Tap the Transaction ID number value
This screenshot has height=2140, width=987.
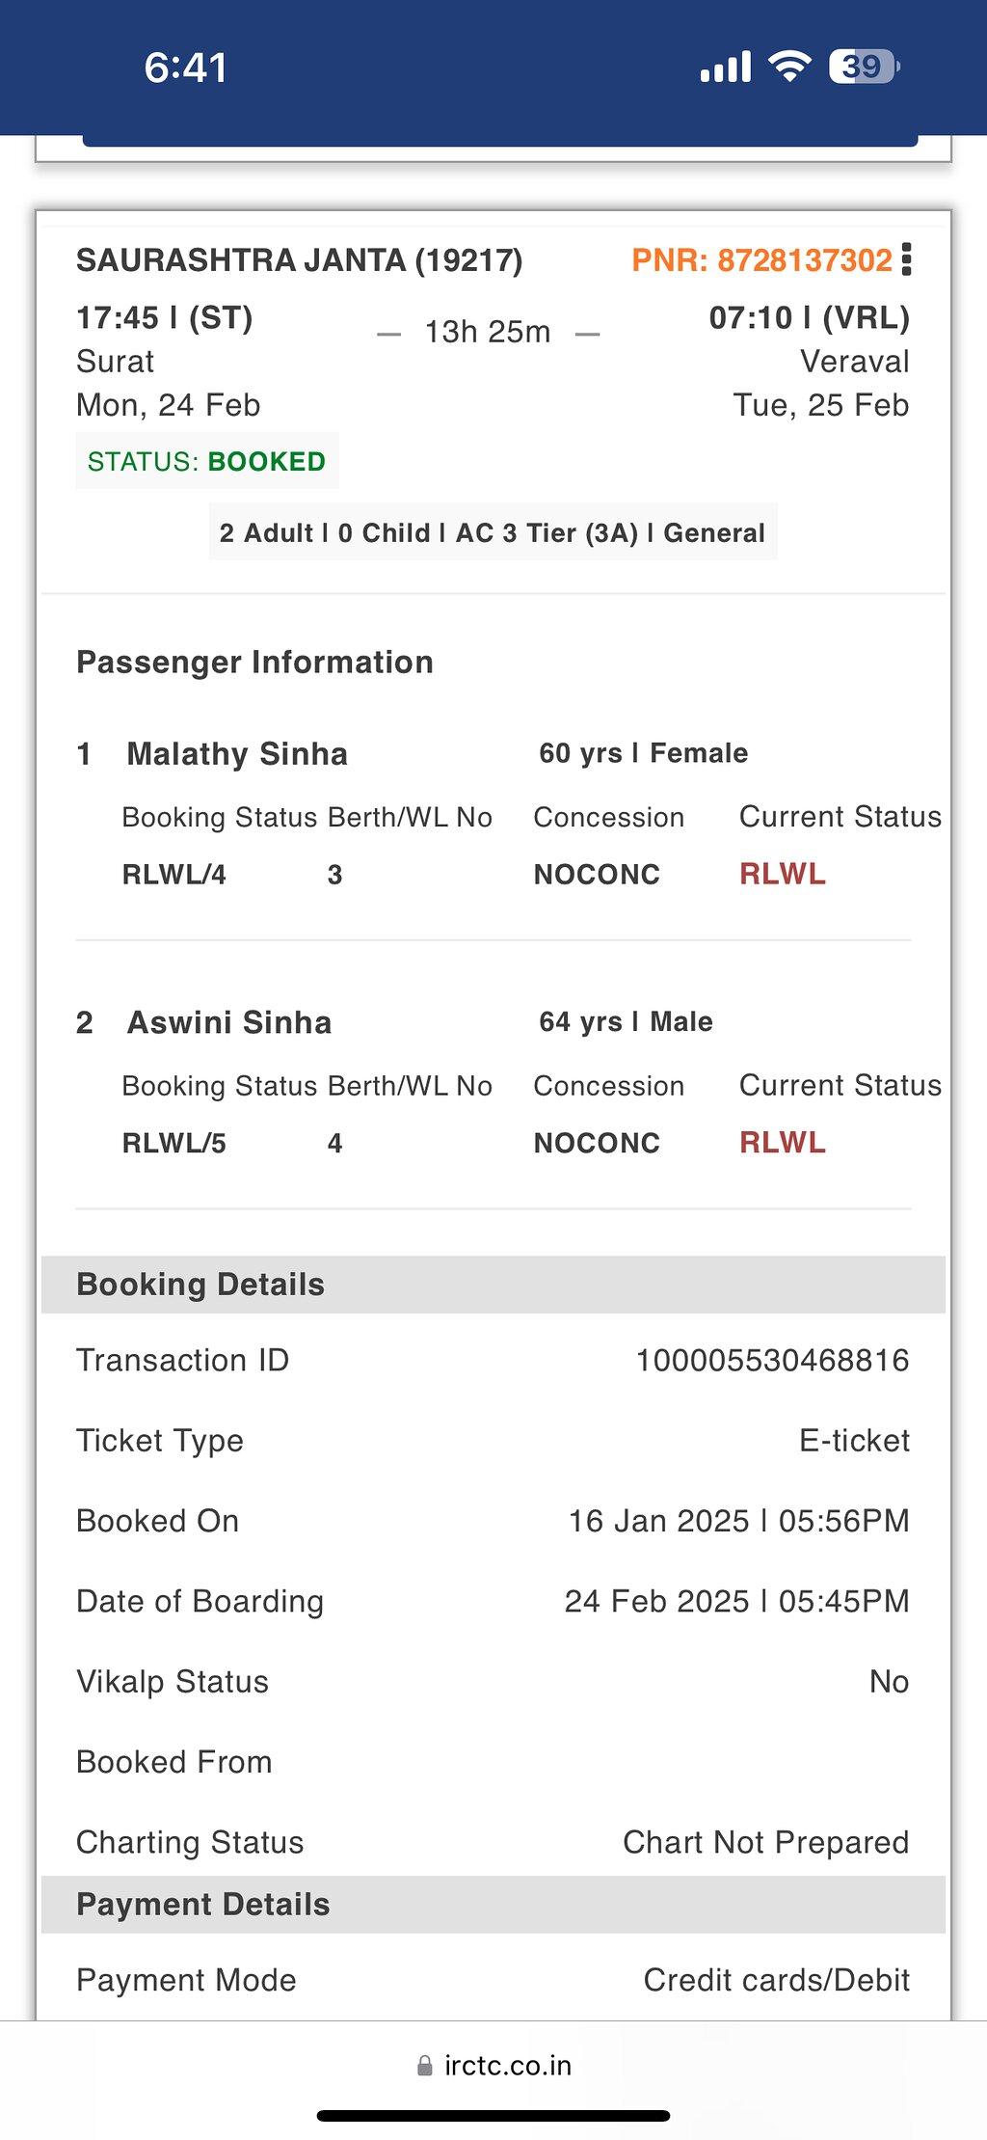pos(773,1360)
